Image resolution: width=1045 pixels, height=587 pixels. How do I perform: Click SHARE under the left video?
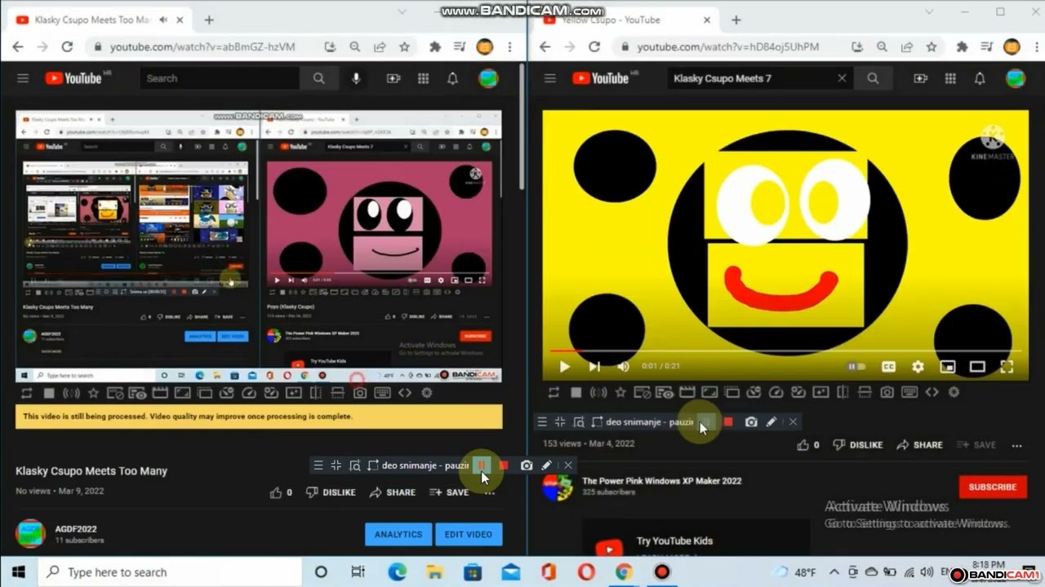393,492
